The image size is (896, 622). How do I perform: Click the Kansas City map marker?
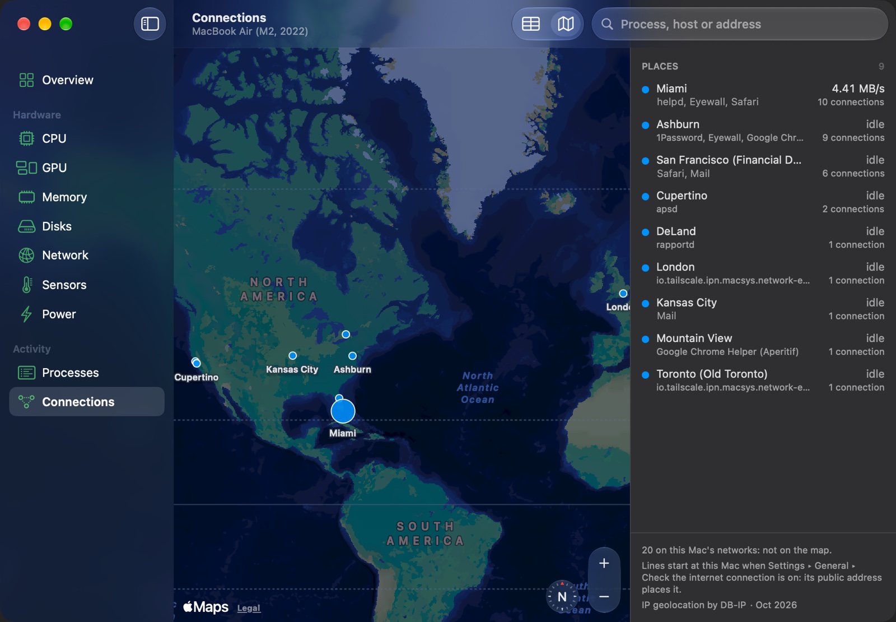292,356
